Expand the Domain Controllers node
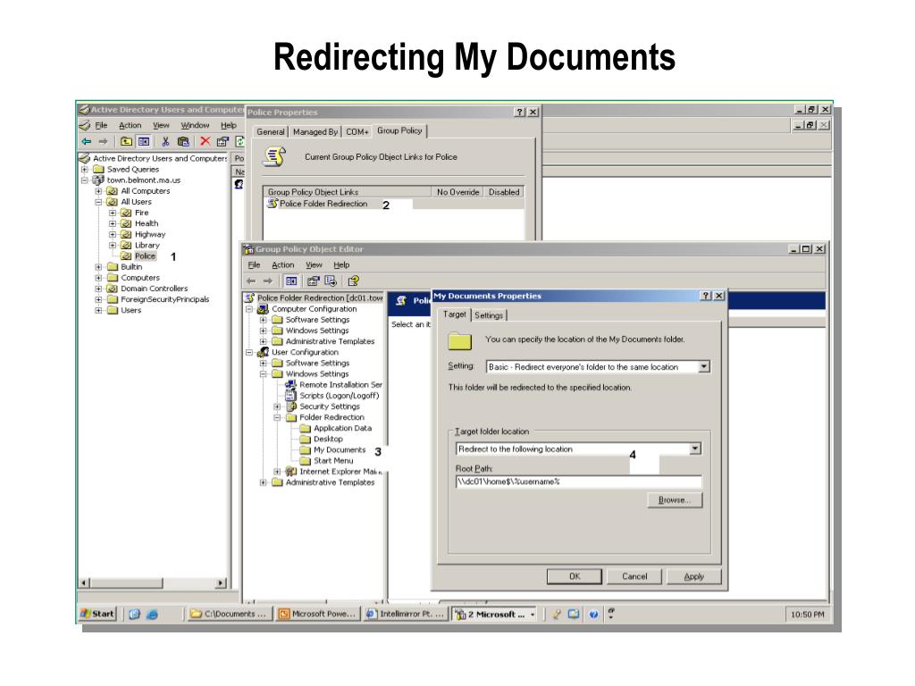The height and width of the screenshot is (686, 915). coord(98,289)
